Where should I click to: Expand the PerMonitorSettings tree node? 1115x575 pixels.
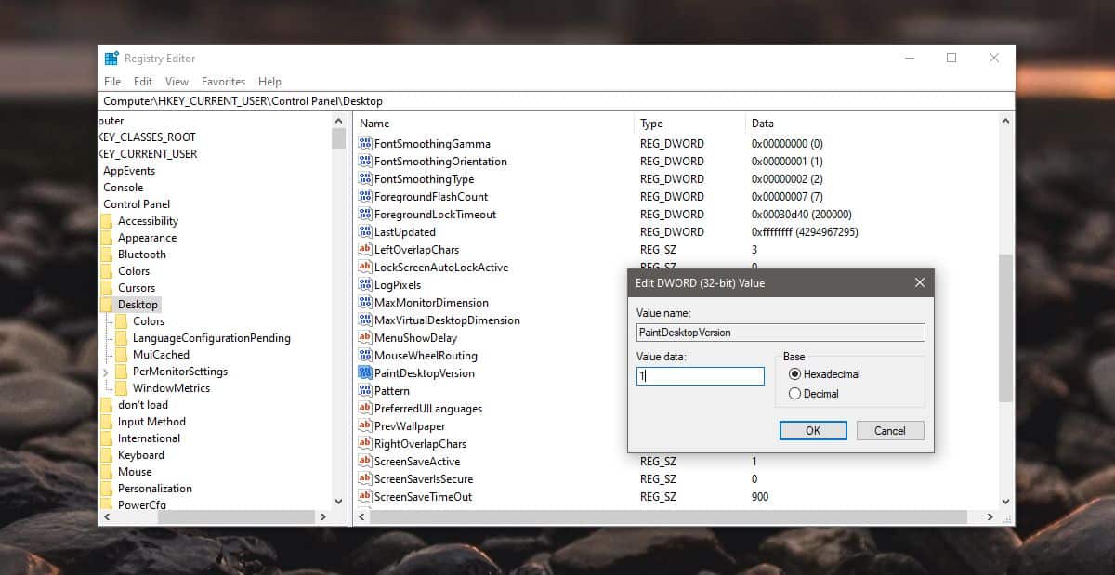[x=105, y=372]
